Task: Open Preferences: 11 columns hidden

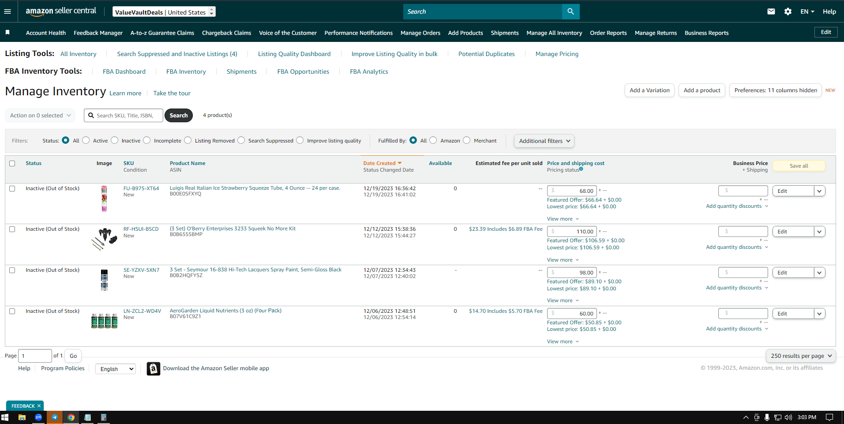Action: (776, 90)
